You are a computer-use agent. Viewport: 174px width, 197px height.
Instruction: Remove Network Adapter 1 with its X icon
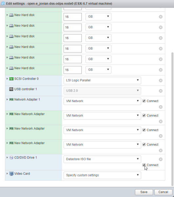161,107
